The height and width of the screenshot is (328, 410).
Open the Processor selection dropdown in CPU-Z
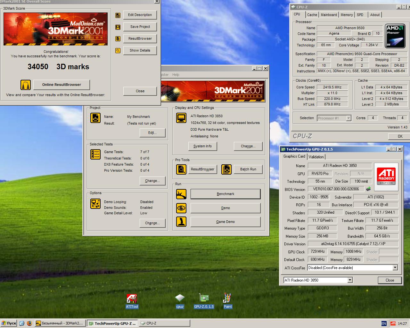point(348,118)
